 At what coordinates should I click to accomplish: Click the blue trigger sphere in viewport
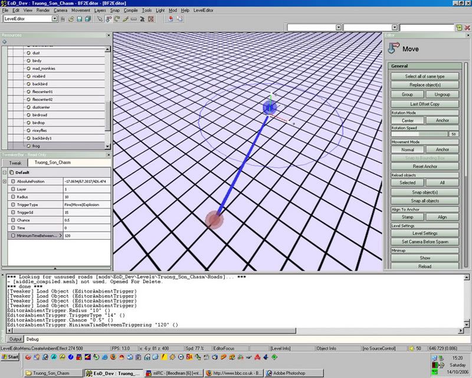pyautogui.click(x=270, y=107)
